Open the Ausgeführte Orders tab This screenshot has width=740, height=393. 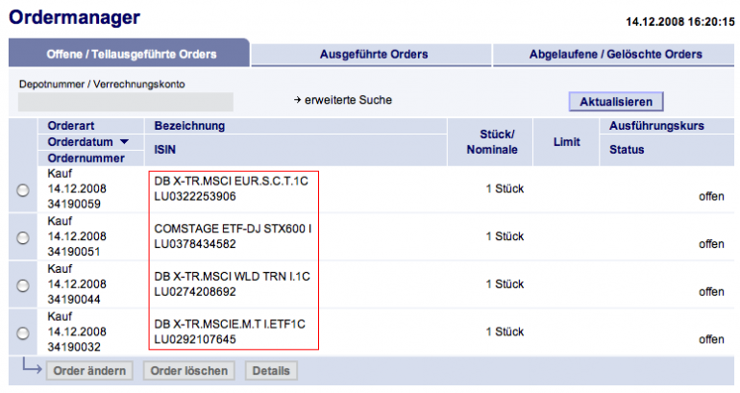tap(373, 54)
